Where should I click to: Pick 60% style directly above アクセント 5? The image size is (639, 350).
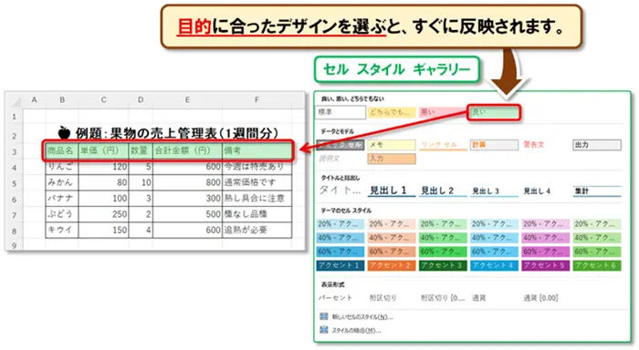coord(545,252)
